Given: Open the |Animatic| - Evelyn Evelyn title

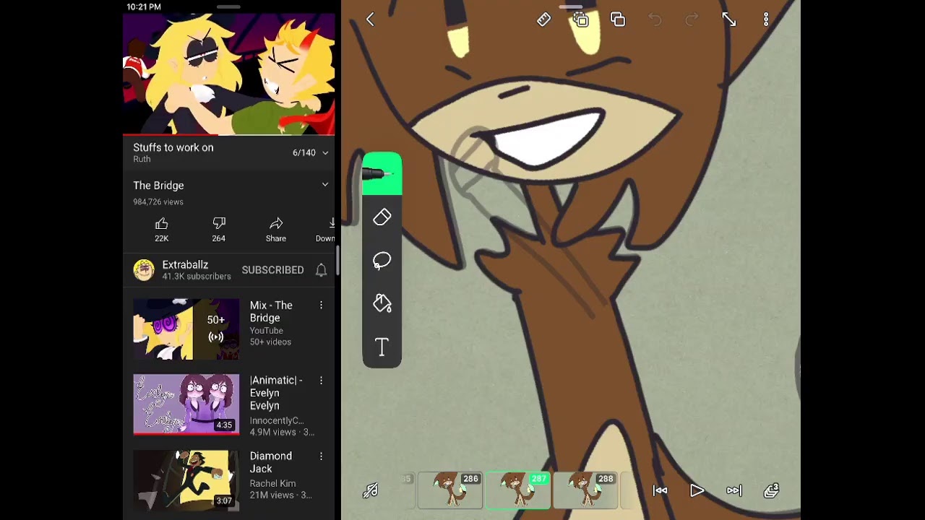Looking at the screenshot, I should click(x=276, y=393).
